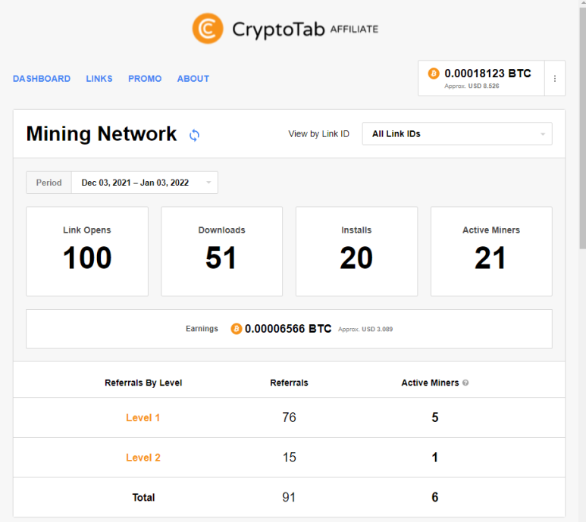This screenshot has width=586, height=522.
Task: Open the PROMO menu item
Action: tap(145, 79)
